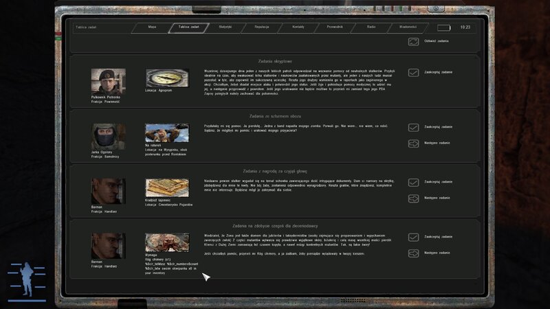Open the Wiadomości tab
This screenshot has width=550, height=309.
coord(407,27)
